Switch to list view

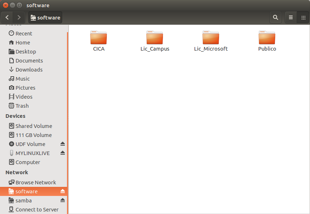click(x=291, y=18)
